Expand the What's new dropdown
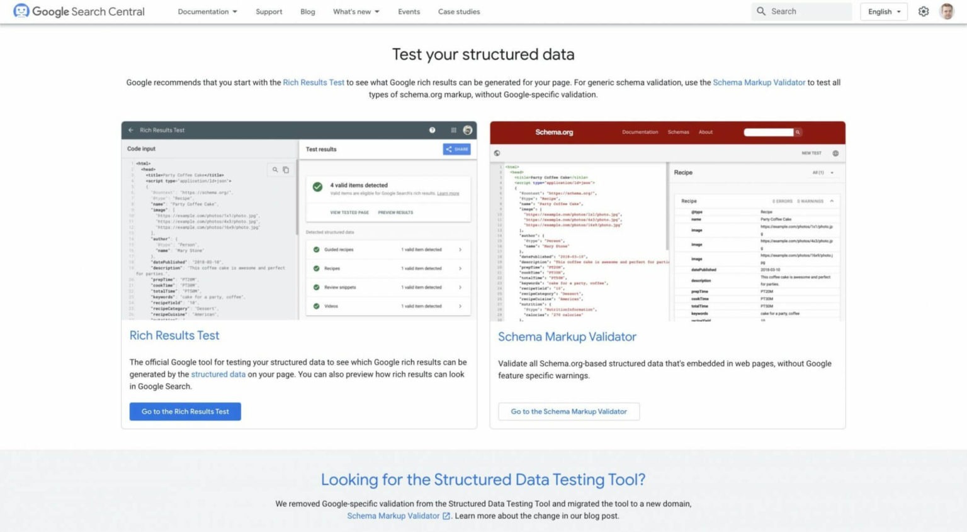Image resolution: width=967 pixels, height=532 pixels. 356,11
